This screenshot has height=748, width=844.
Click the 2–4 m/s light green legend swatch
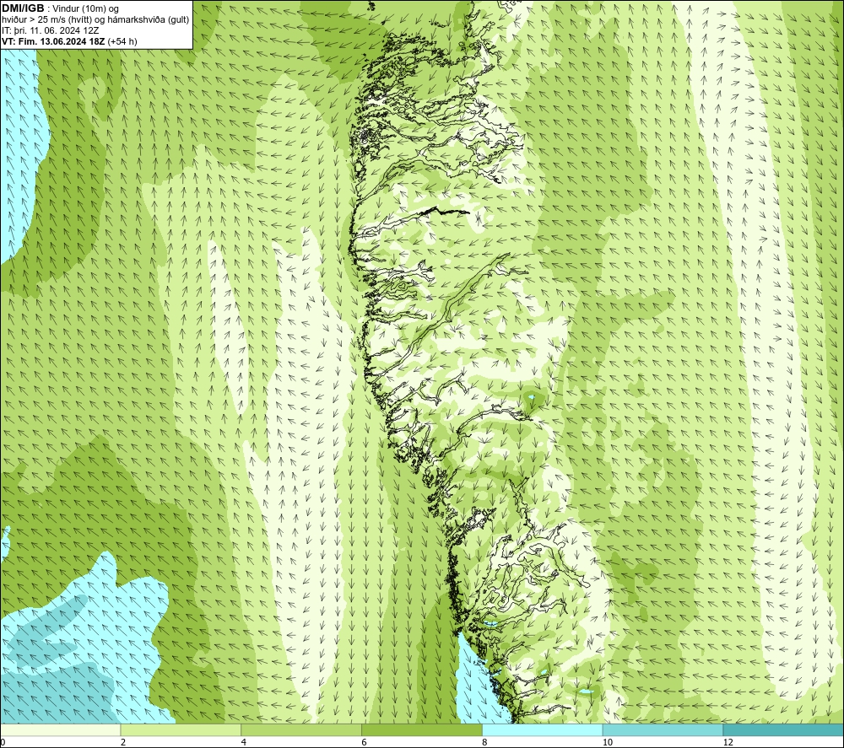click(x=181, y=729)
